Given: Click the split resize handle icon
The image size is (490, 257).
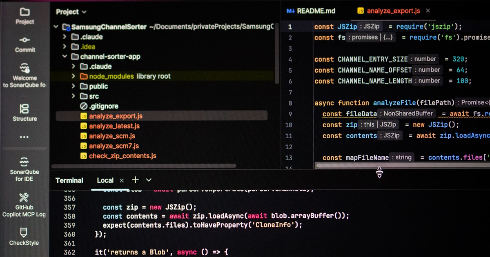Looking at the screenshot, I should click(379, 172).
